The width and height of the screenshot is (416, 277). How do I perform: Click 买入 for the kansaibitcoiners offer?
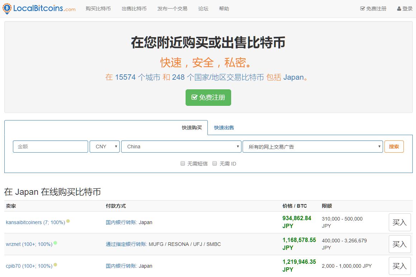tap(400, 223)
